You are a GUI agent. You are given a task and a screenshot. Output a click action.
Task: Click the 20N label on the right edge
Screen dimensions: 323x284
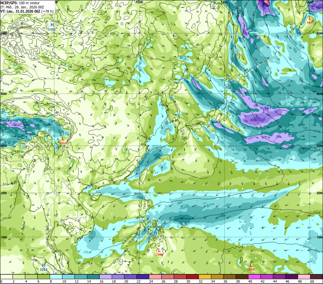319,193
